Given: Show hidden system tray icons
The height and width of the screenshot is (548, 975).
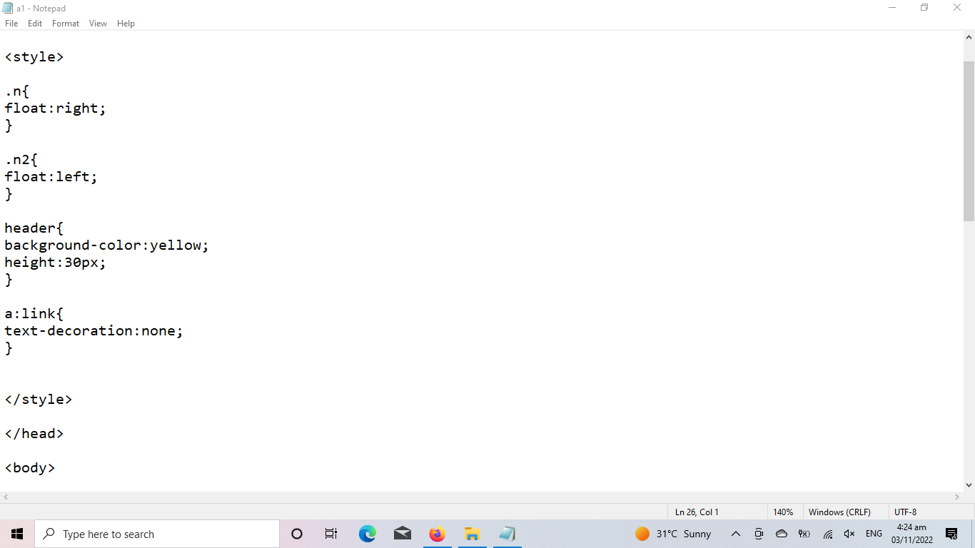Looking at the screenshot, I should point(736,534).
